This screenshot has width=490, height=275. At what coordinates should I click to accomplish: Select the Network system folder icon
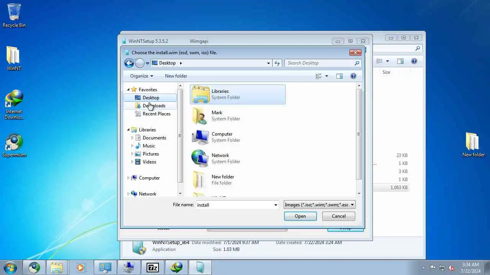point(201,159)
